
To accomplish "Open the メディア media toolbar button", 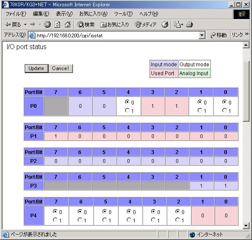I will pos(145,25).
